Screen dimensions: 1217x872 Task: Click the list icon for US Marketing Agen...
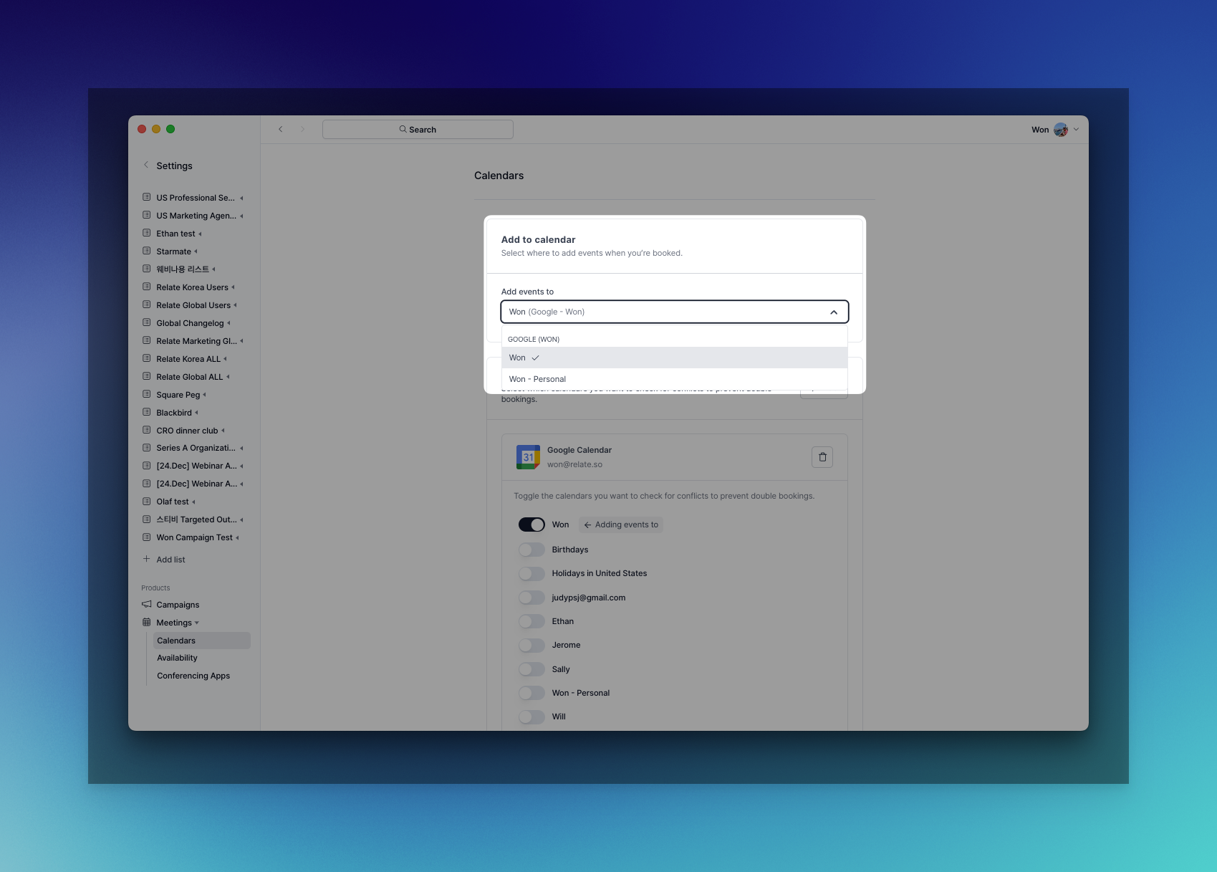(146, 215)
